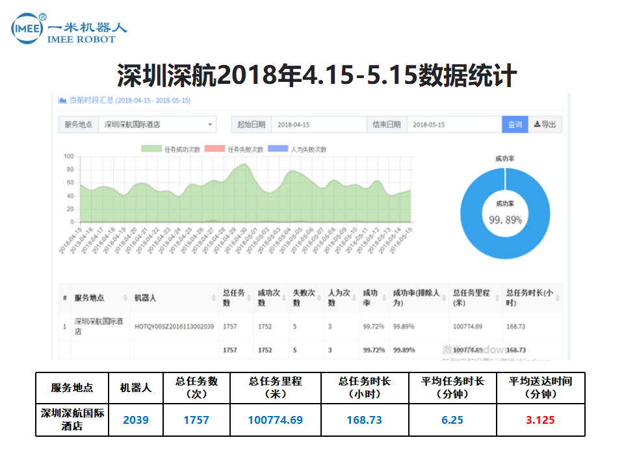The width and height of the screenshot is (624, 455).
Task: Sort by the 失败次数 column header
Action: point(306,298)
